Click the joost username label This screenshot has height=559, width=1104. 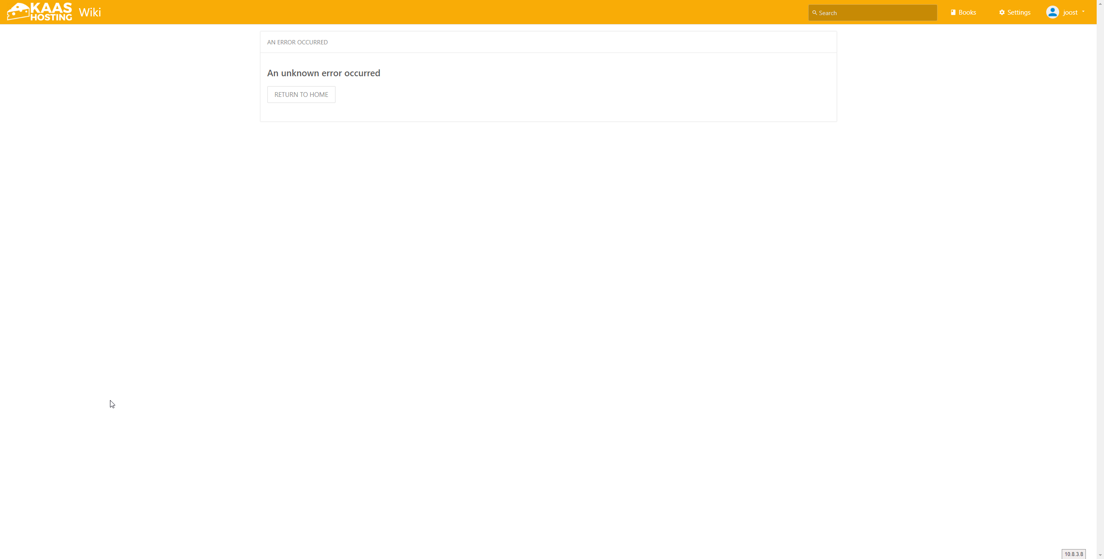1070,12
